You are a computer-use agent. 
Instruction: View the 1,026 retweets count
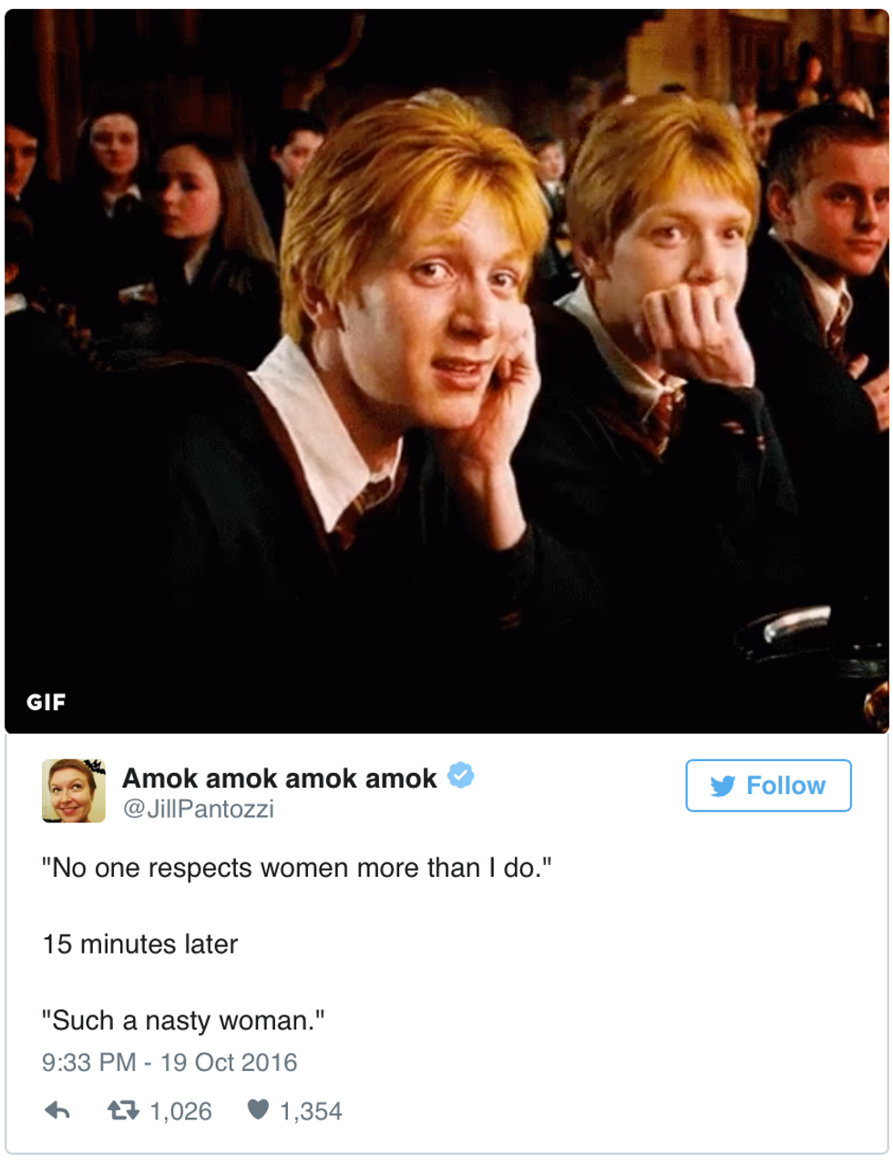[x=180, y=1111]
